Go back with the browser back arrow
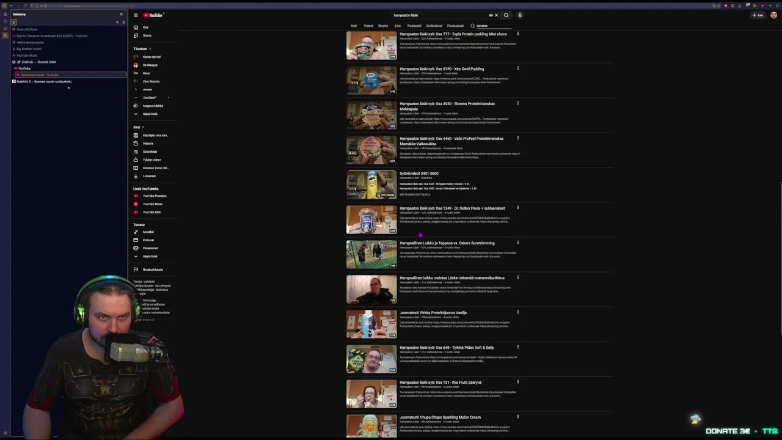 click(11, 6)
